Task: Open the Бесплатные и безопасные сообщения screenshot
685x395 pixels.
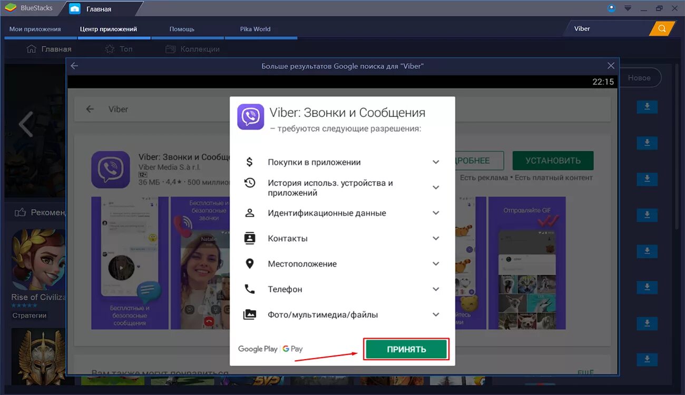Action: (130, 263)
